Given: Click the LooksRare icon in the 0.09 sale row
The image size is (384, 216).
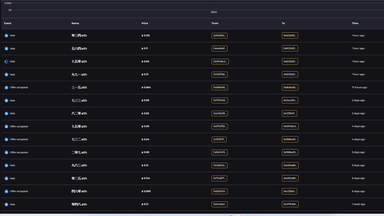Looking at the screenshot, I should [x=6, y=61].
